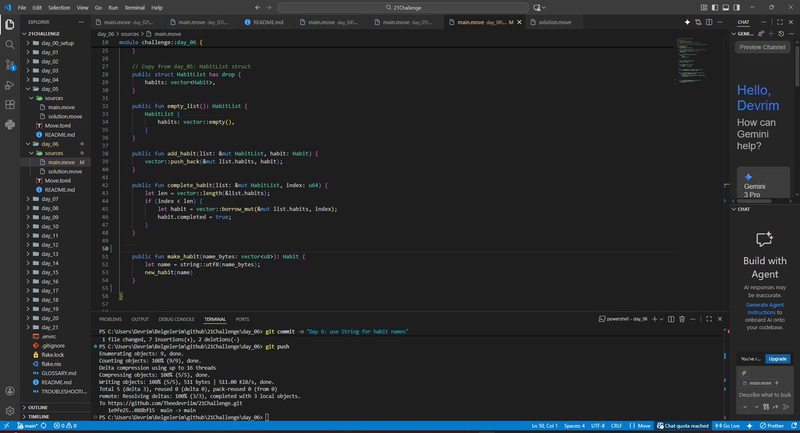Maximize the terminal panel size
Screen dimensions: 800x433
click(709, 319)
